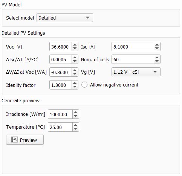This screenshot has height=176, width=182.
Task: Focus the Temperature input field
Action: coord(60,127)
